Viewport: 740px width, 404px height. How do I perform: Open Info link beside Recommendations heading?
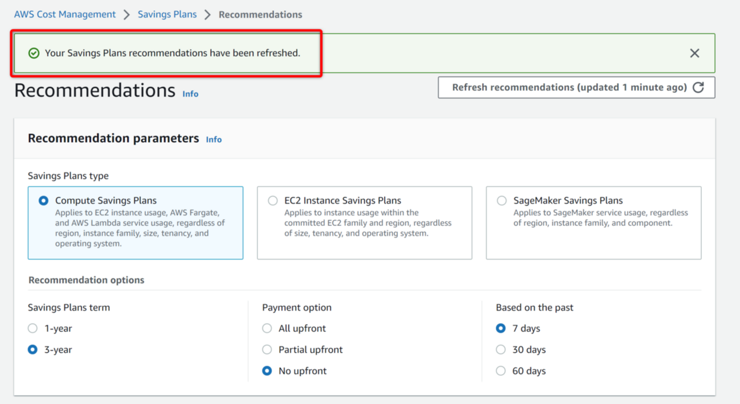[190, 94]
